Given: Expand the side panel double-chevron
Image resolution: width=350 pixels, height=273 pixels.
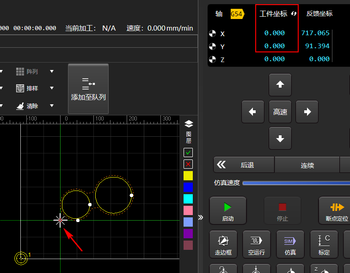Looking at the screenshot, I should click(x=201, y=217).
